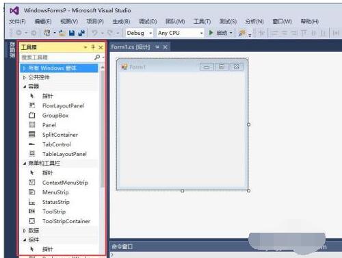The height and width of the screenshot is (258, 342).
Task: Click in the 搜索工具箱 search field
Action: click(x=57, y=57)
